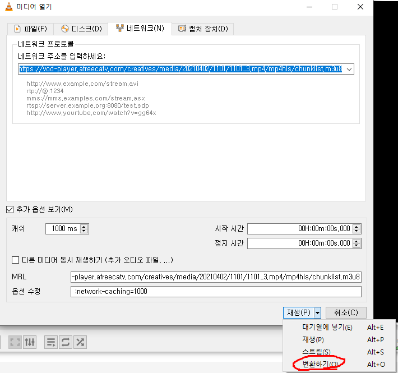Expand the network address history dropdown arrow
Viewport: 398px width, 373px height.
pos(349,69)
